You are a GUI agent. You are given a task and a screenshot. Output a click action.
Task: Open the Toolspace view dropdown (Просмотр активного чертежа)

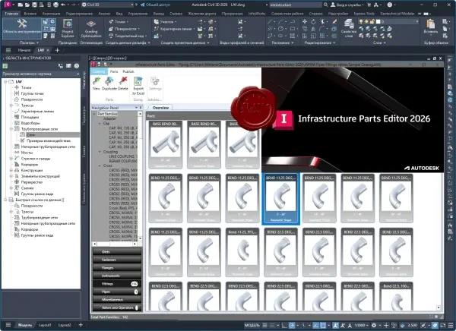click(41, 74)
